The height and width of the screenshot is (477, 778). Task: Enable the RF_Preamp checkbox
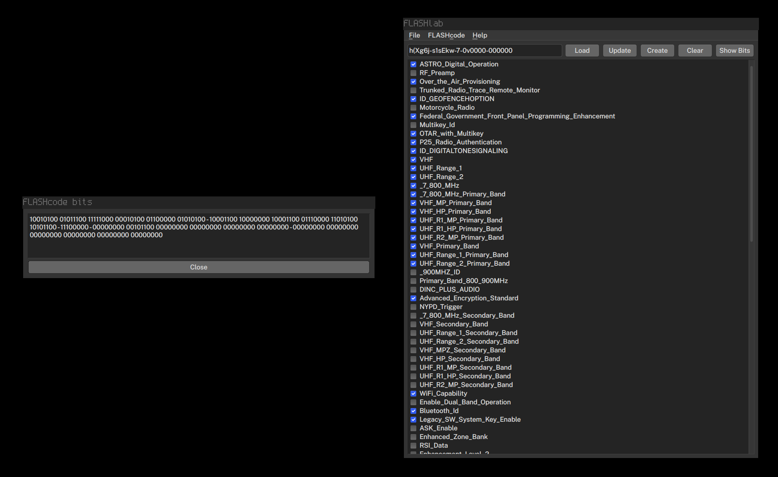413,73
